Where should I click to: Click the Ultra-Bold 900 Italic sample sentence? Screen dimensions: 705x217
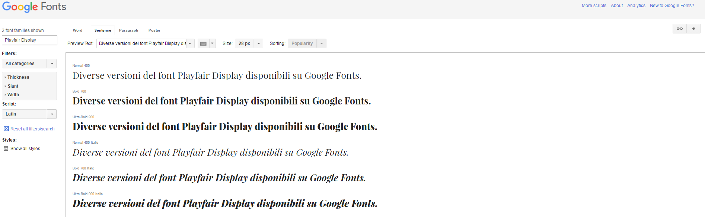[x=225, y=204]
